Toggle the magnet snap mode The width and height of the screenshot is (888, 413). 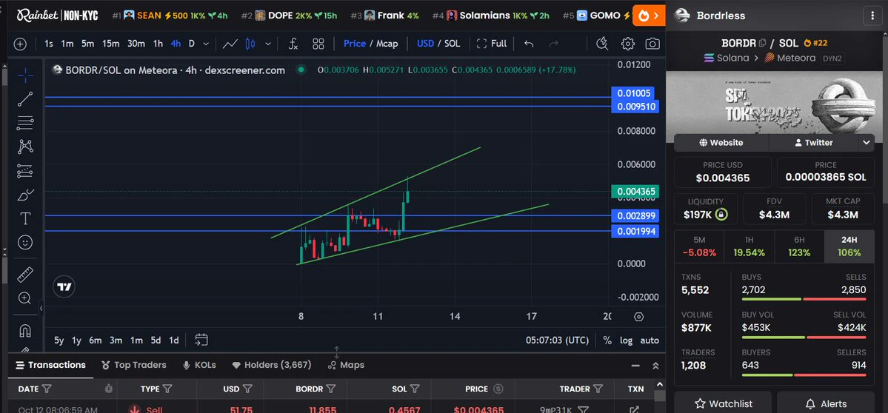[x=25, y=330]
